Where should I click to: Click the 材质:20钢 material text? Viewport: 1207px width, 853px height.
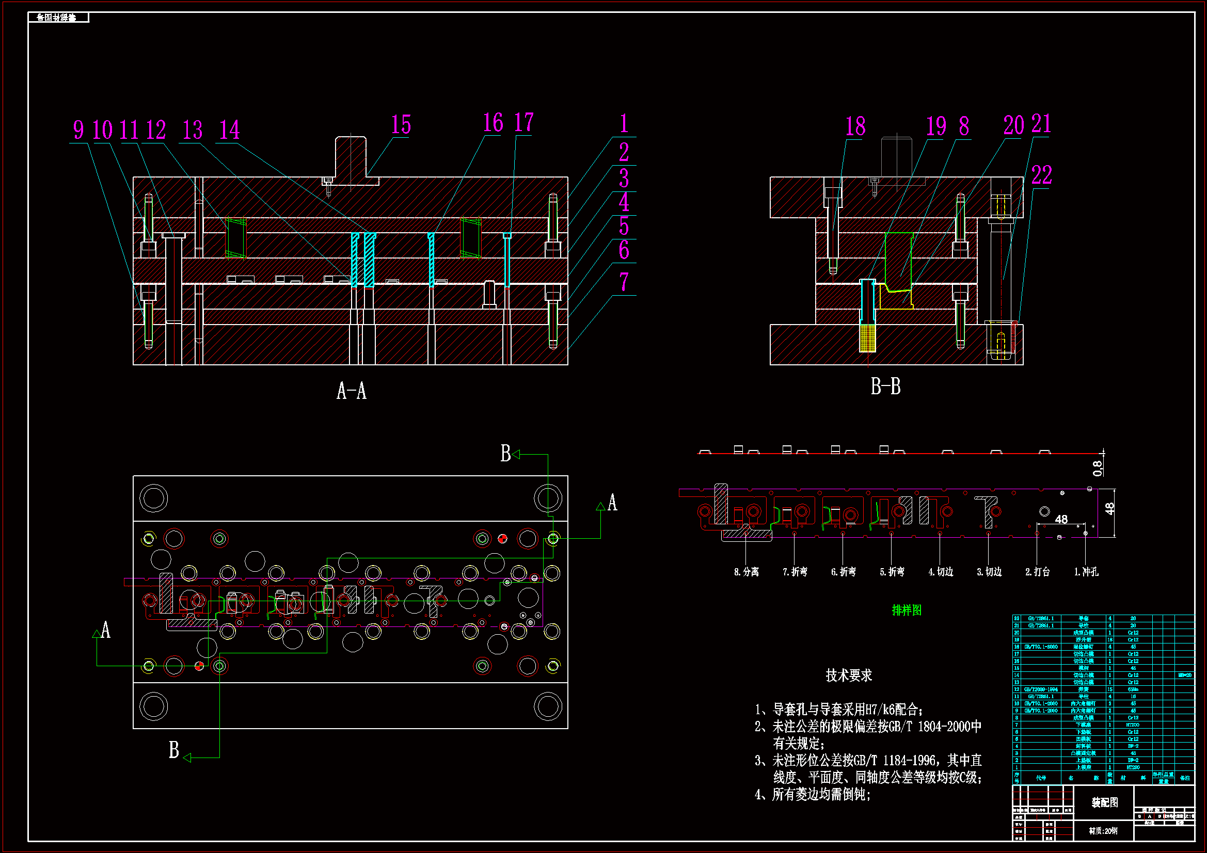click(x=1103, y=831)
